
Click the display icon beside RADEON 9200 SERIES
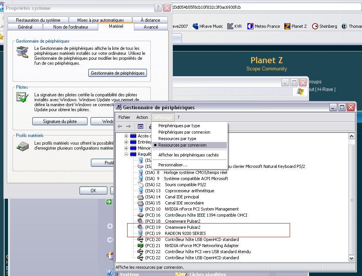click(x=140, y=233)
